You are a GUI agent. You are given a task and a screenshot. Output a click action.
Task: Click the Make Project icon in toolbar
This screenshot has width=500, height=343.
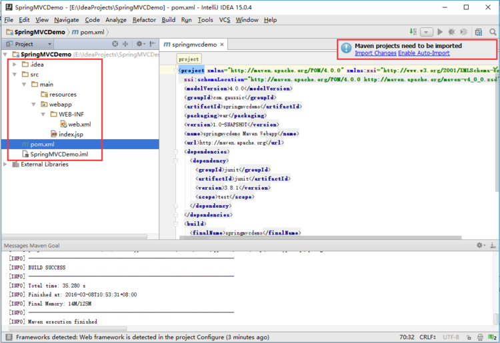413,32
